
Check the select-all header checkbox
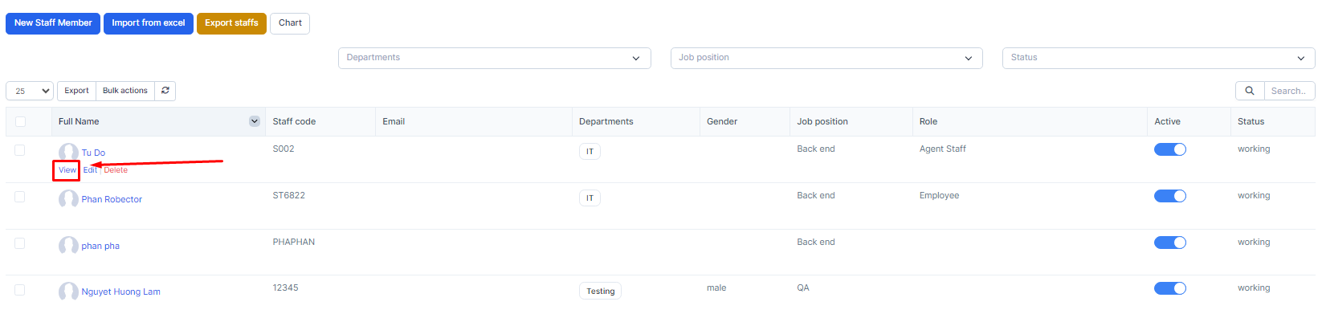pos(20,121)
